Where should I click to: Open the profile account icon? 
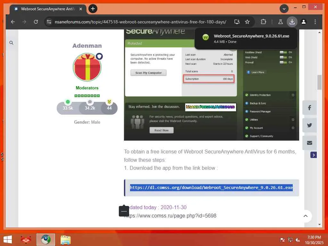[304, 22]
